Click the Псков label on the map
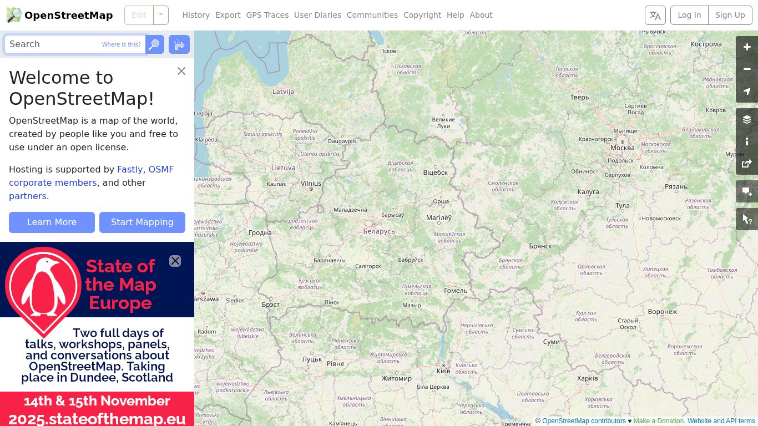The width and height of the screenshot is (758, 426). pyautogui.click(x=388, y=51)
